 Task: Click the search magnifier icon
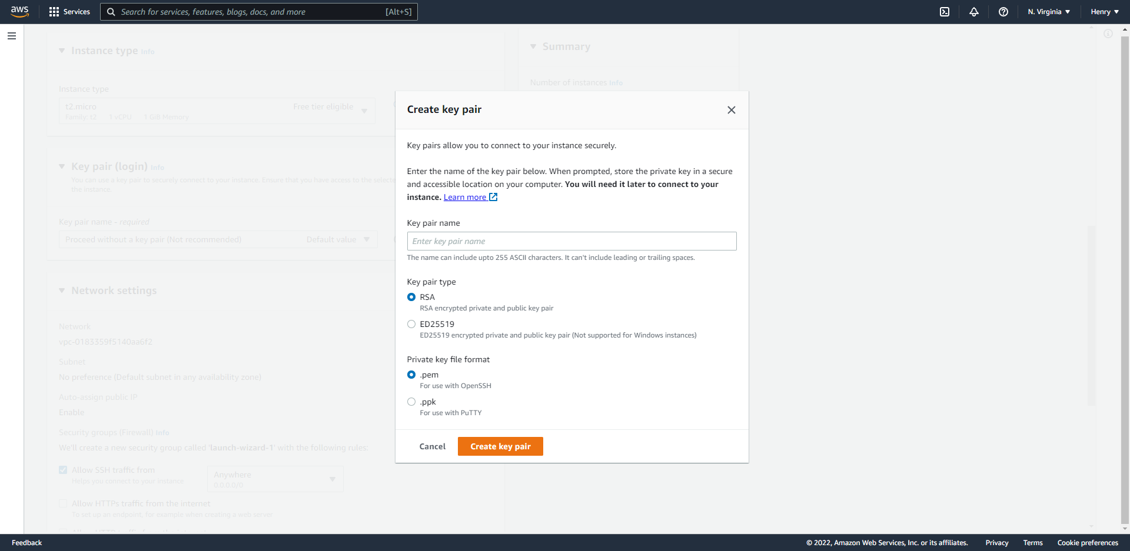111,12
